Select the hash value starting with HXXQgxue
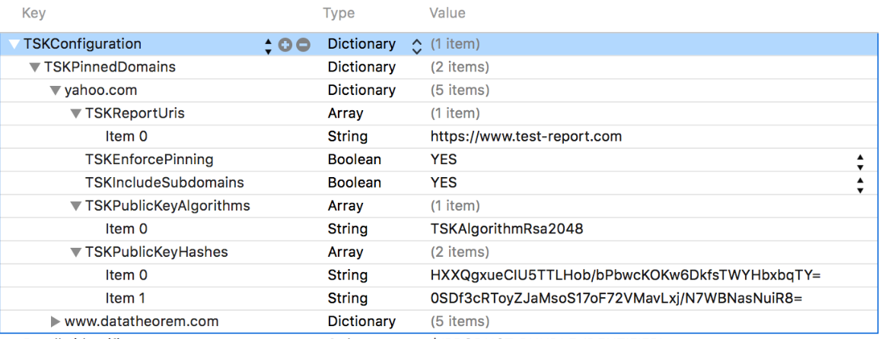This screenshot has height=339, width=882. [626, 275]
